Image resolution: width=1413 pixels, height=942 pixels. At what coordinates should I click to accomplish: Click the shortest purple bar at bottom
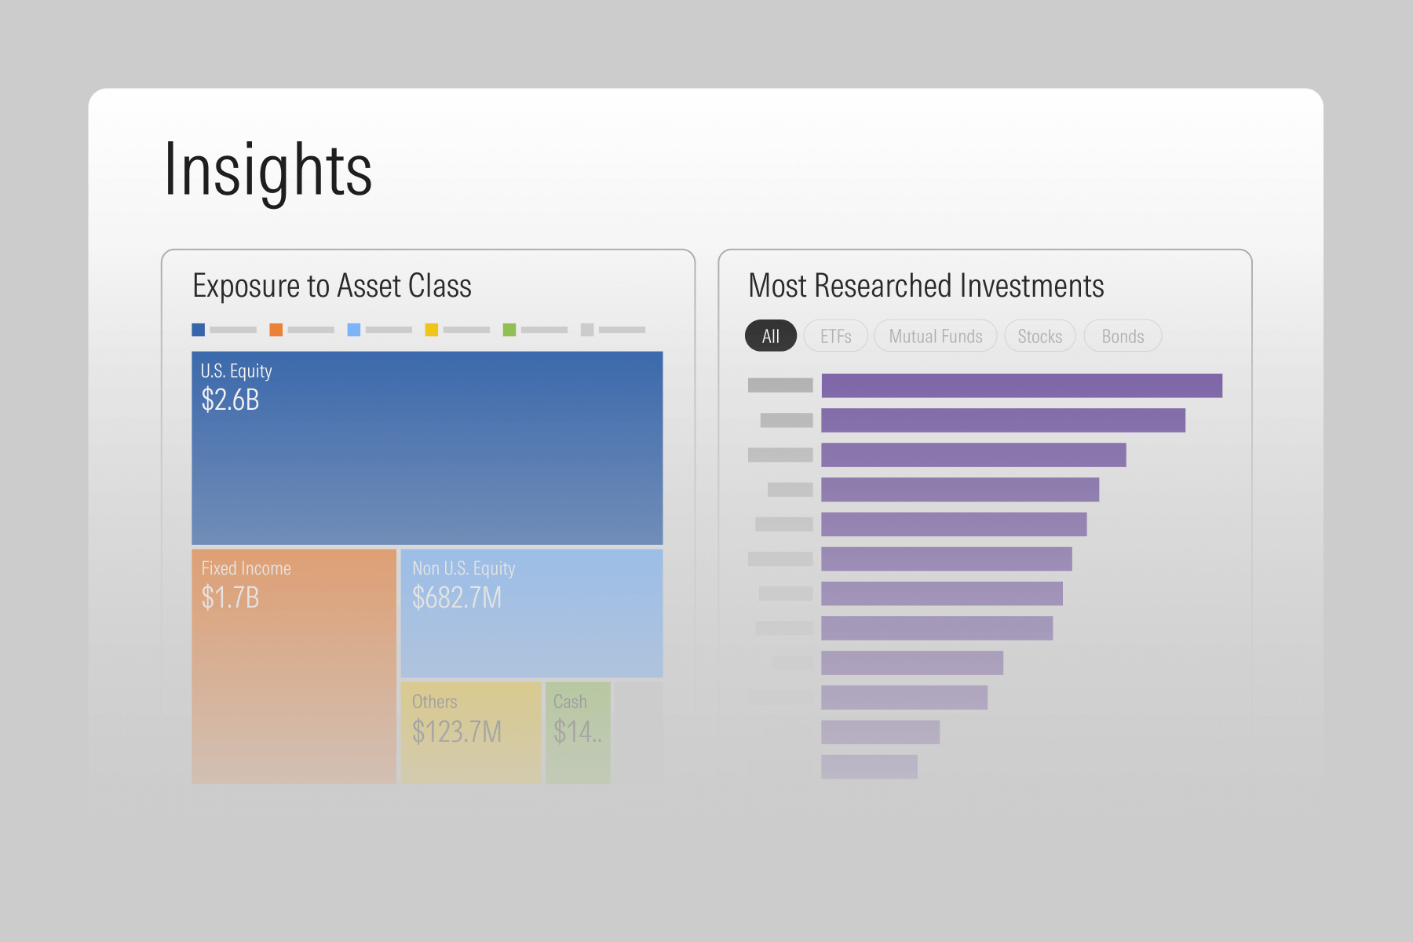coord(869,767)
